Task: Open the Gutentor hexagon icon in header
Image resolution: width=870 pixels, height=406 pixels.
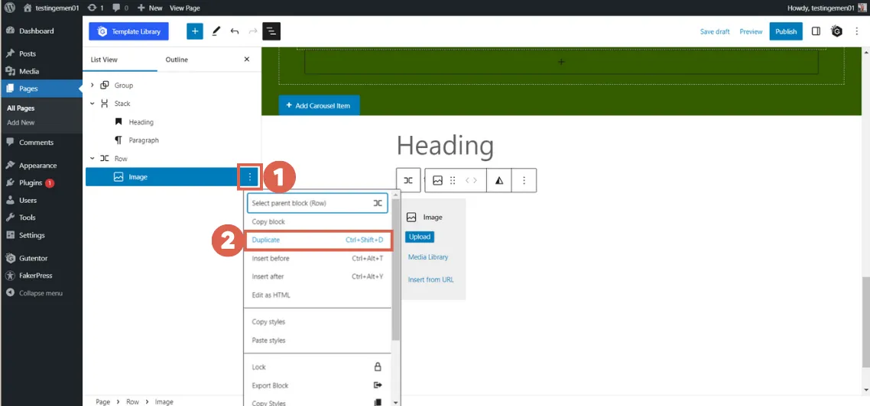Action: pos(836,31)
